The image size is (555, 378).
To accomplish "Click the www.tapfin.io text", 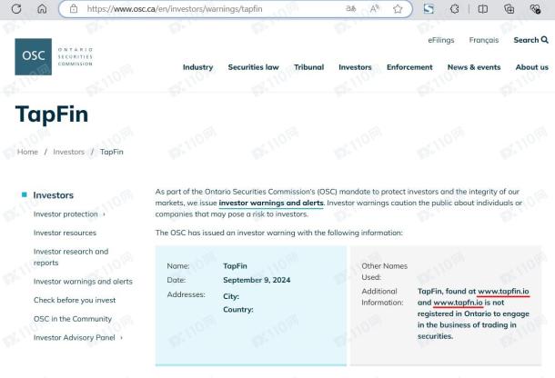I will point(503,292).
